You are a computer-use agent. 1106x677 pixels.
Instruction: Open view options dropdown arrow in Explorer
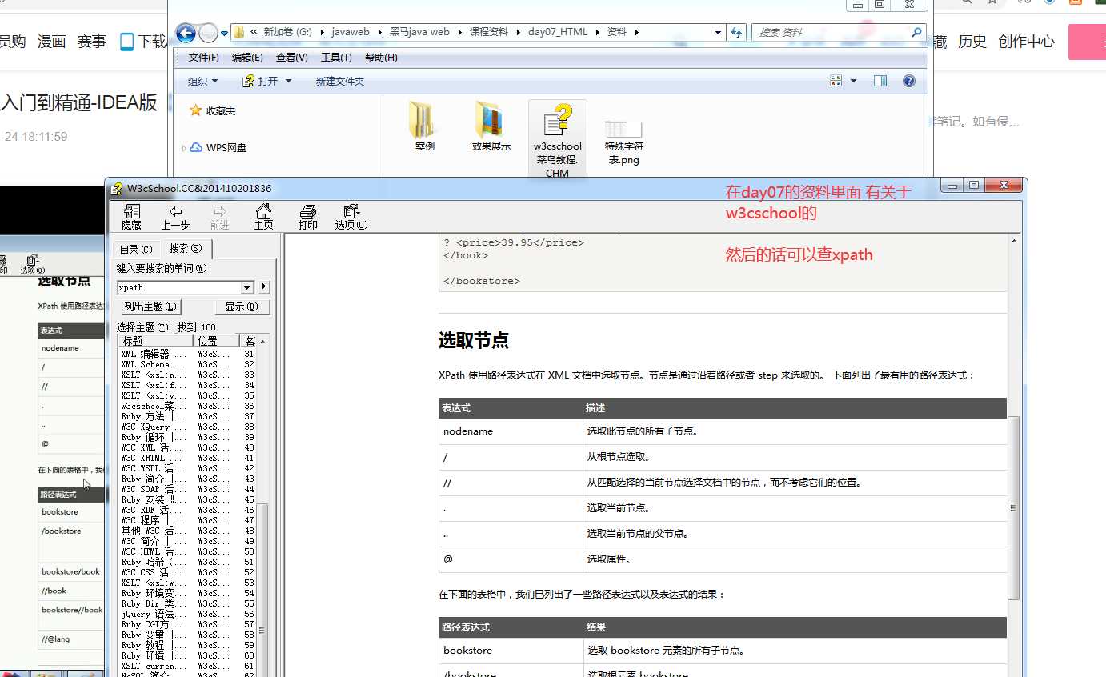tap(853, 81)
